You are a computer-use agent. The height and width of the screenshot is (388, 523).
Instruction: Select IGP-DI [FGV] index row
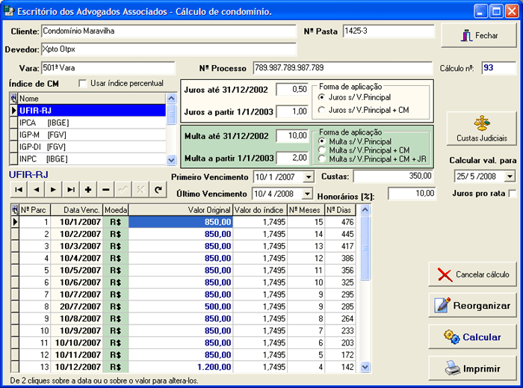point(92,147)
